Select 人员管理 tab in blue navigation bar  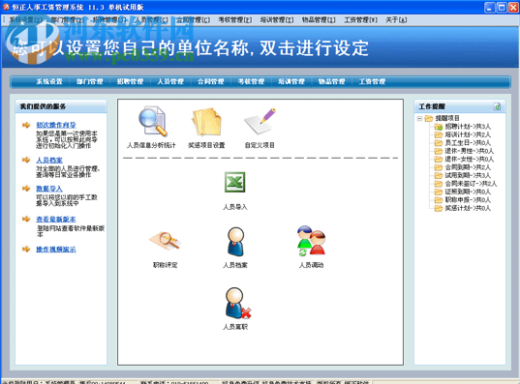170,81
